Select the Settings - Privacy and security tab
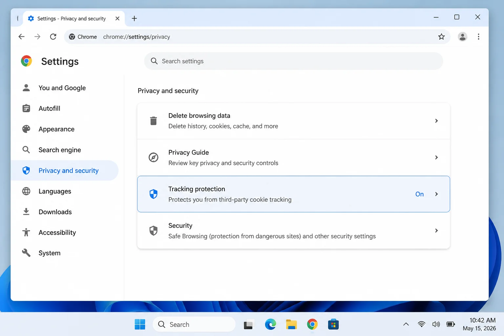Image resolution: width=504 pixels, height=336 pixels. click(x=74, y=19)
